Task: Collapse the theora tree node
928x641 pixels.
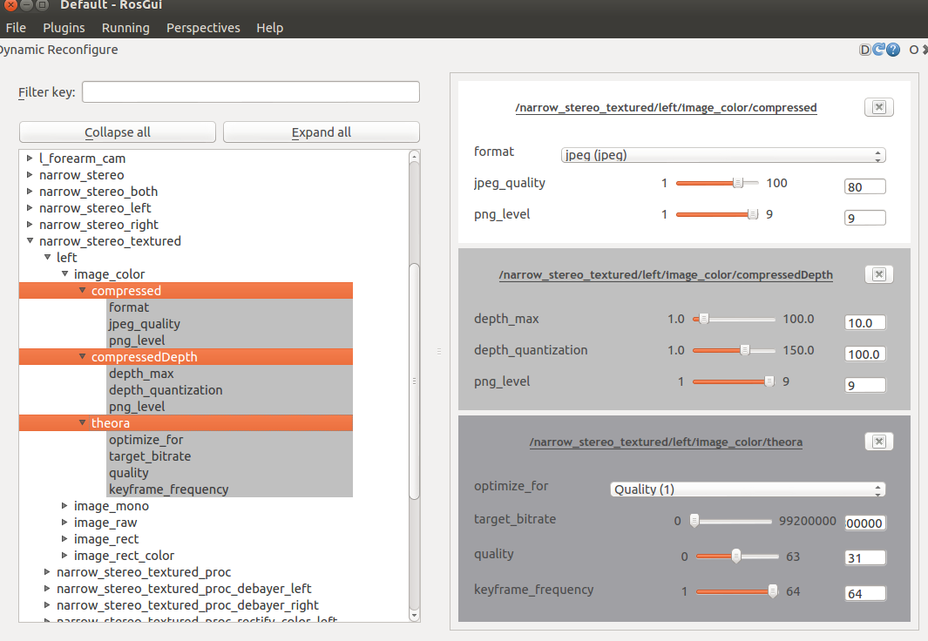Action: pos(83,423)
